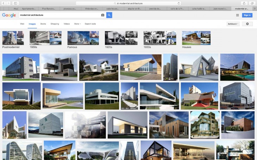Open Search tools options

[90, 24]
